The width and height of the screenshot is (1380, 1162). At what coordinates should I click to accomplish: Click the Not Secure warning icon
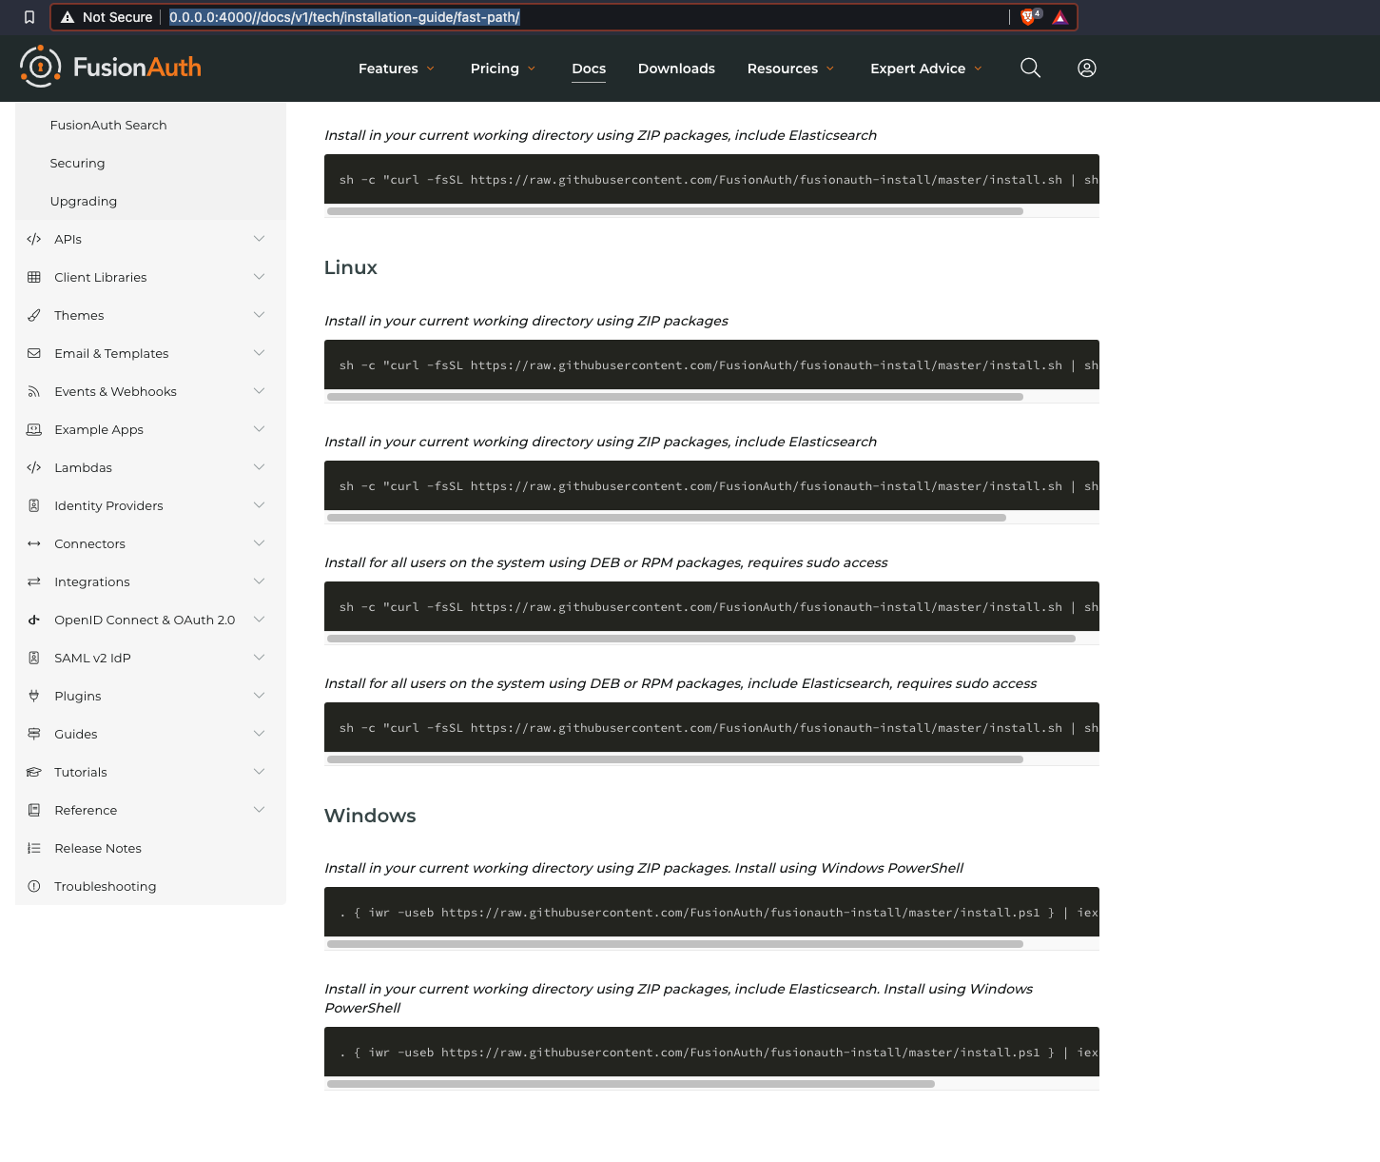pyautogui.click(x=68, y=17)
